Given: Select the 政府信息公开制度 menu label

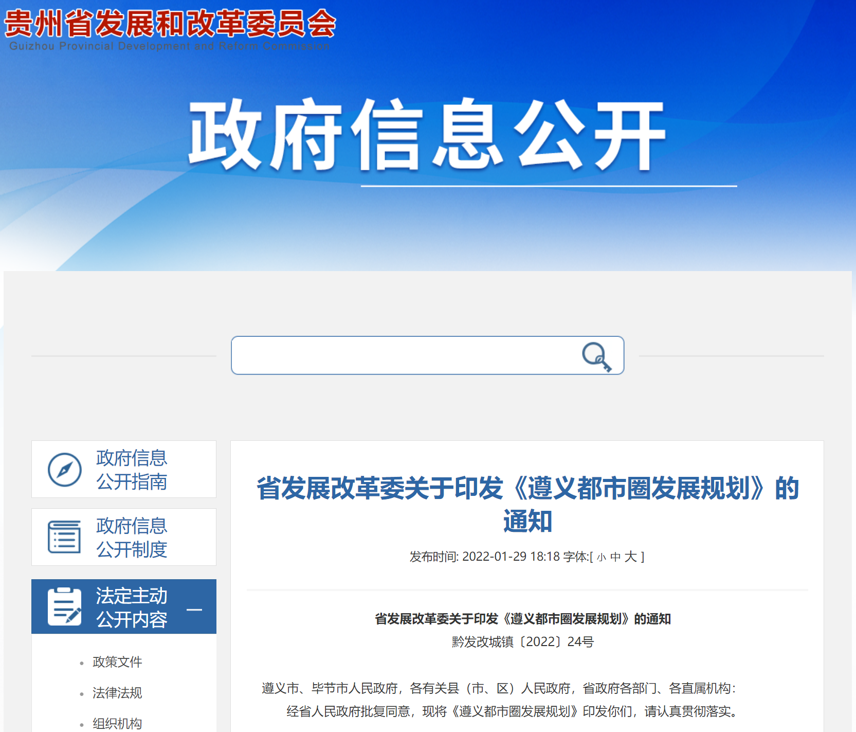Looking at the screenshot, I should click(132, 538).
